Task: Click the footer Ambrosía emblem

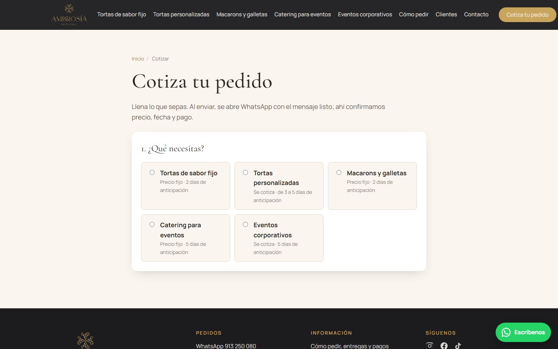Action: tap(85, 340)
